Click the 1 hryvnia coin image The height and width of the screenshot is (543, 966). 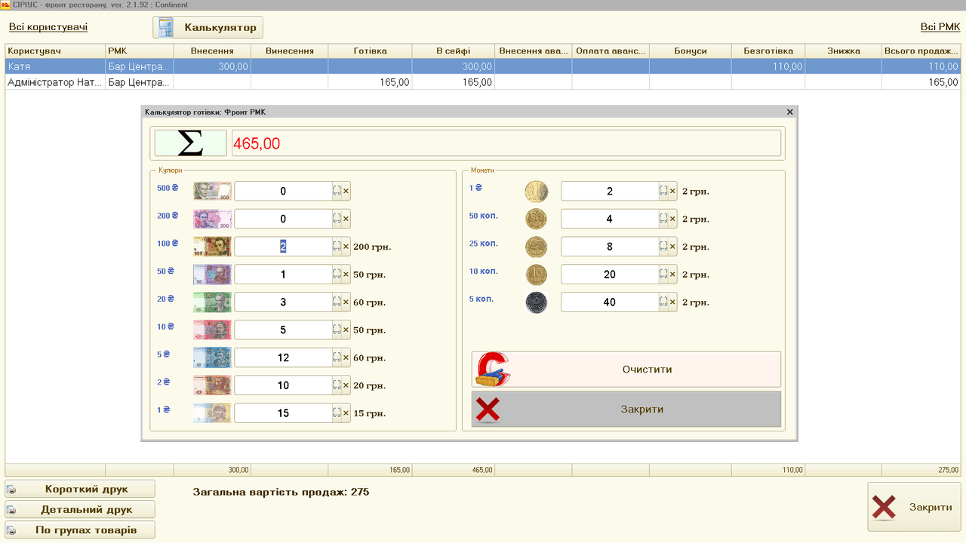[x=537, y=192]
